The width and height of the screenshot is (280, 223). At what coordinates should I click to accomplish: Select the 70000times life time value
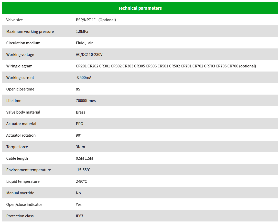click(86, 101)
